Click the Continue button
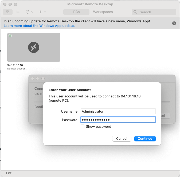The image size is (180, 177). pos(145,139)
